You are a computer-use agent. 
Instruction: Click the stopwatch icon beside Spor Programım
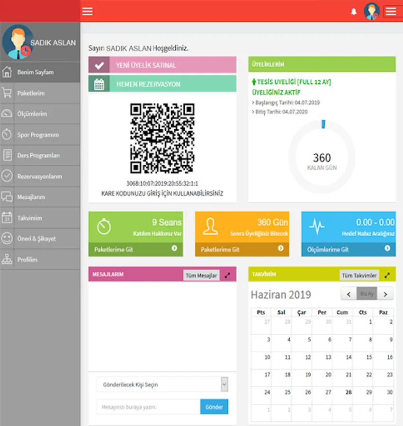(7, 134)
